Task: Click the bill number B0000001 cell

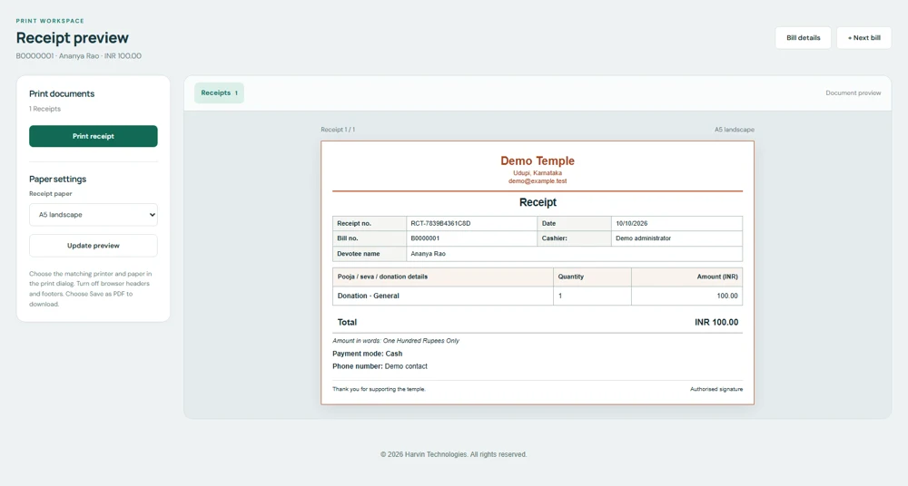Action: [x=472, y=238]
